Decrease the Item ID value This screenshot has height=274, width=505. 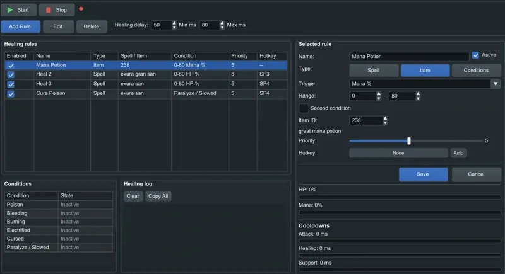385,123
